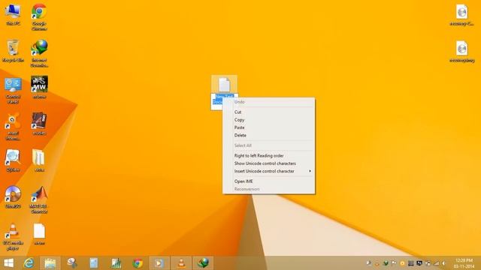Open the green bar-chart taskbar icon

coord(116,263)
